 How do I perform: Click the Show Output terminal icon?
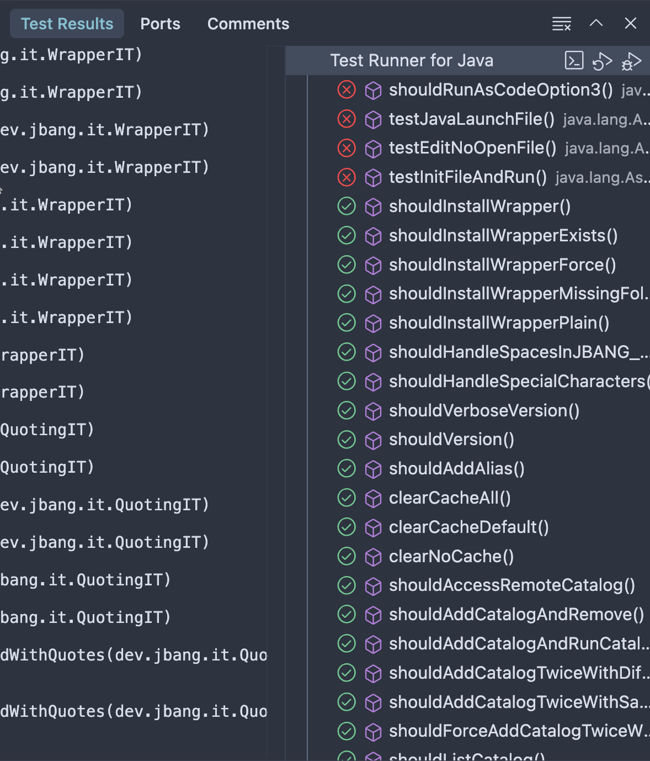tap(574, 60)
